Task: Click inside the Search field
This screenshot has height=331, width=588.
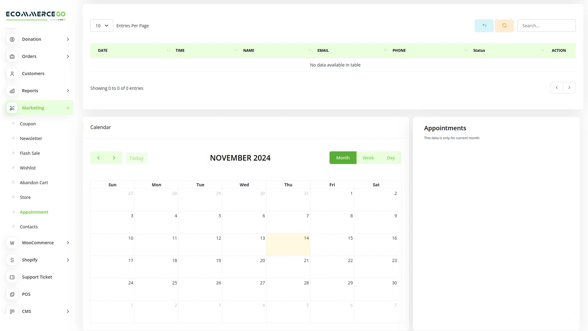Action: (546, 25)
